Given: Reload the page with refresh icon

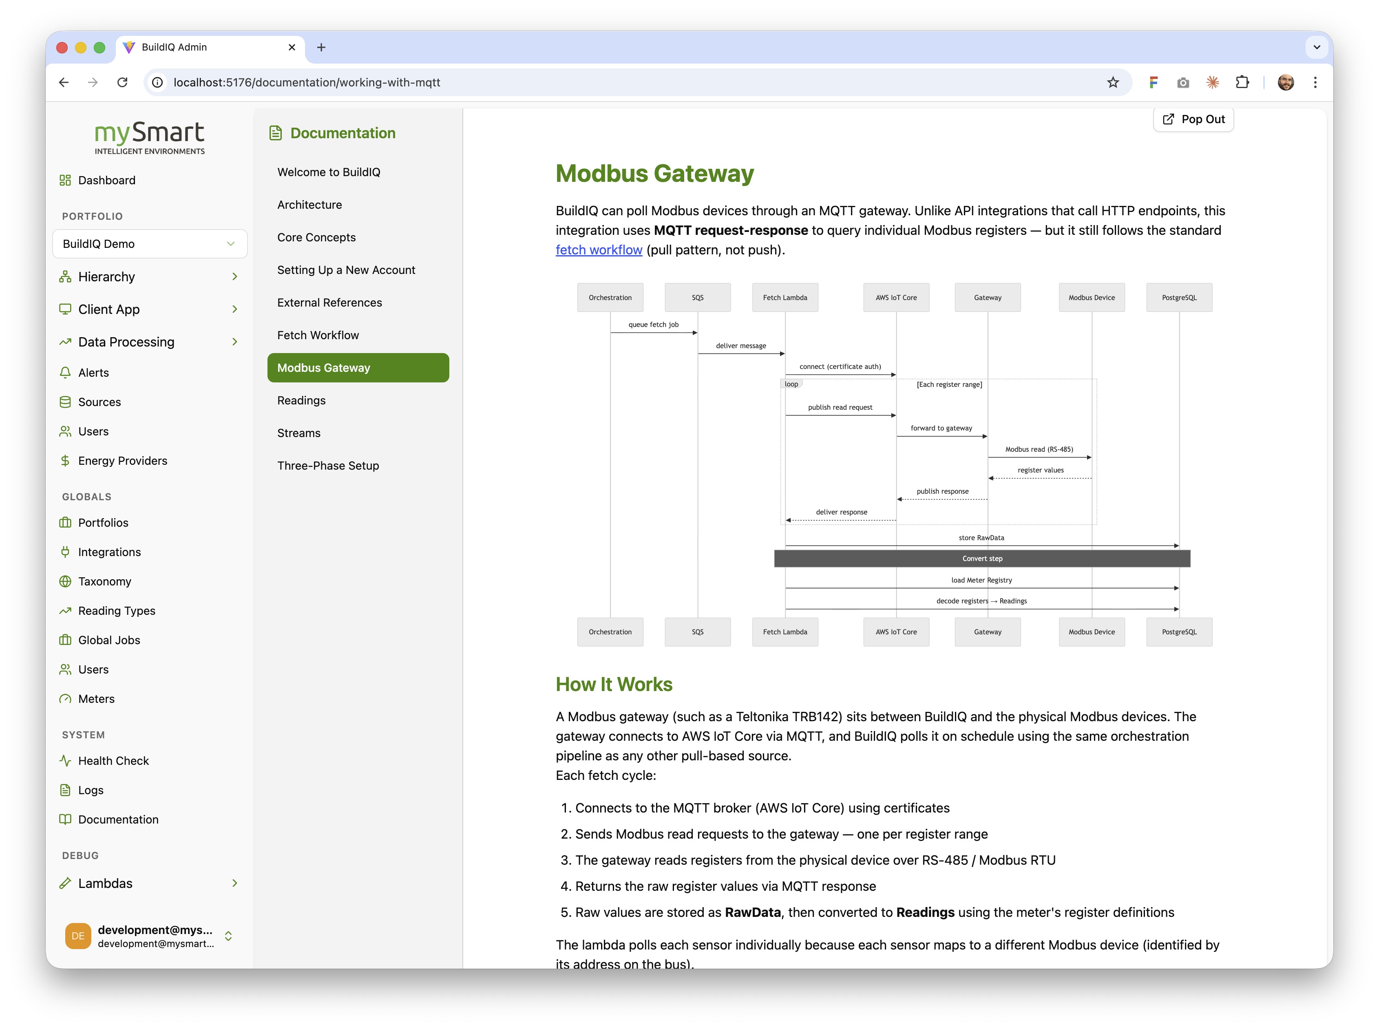Looking at the screenshot, I should tap(123, 82).
